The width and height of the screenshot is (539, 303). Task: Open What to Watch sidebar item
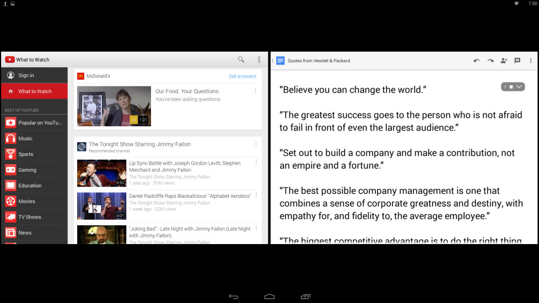pos(35,91)
